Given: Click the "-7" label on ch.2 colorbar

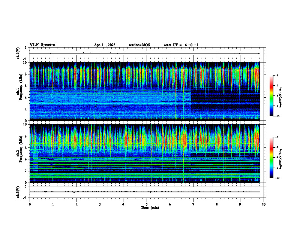Looking at the screenshot, I should tap(277, 147).
